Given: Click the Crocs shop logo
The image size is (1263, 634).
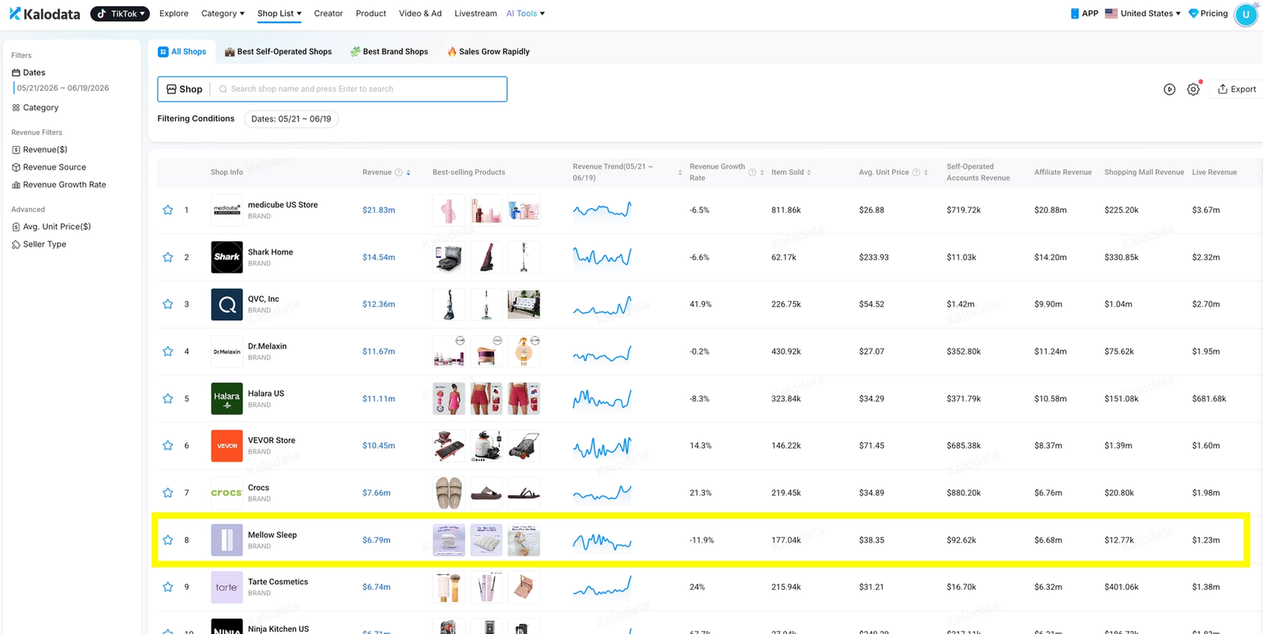Looking at the screenshot, I should (x=227, y=493).
